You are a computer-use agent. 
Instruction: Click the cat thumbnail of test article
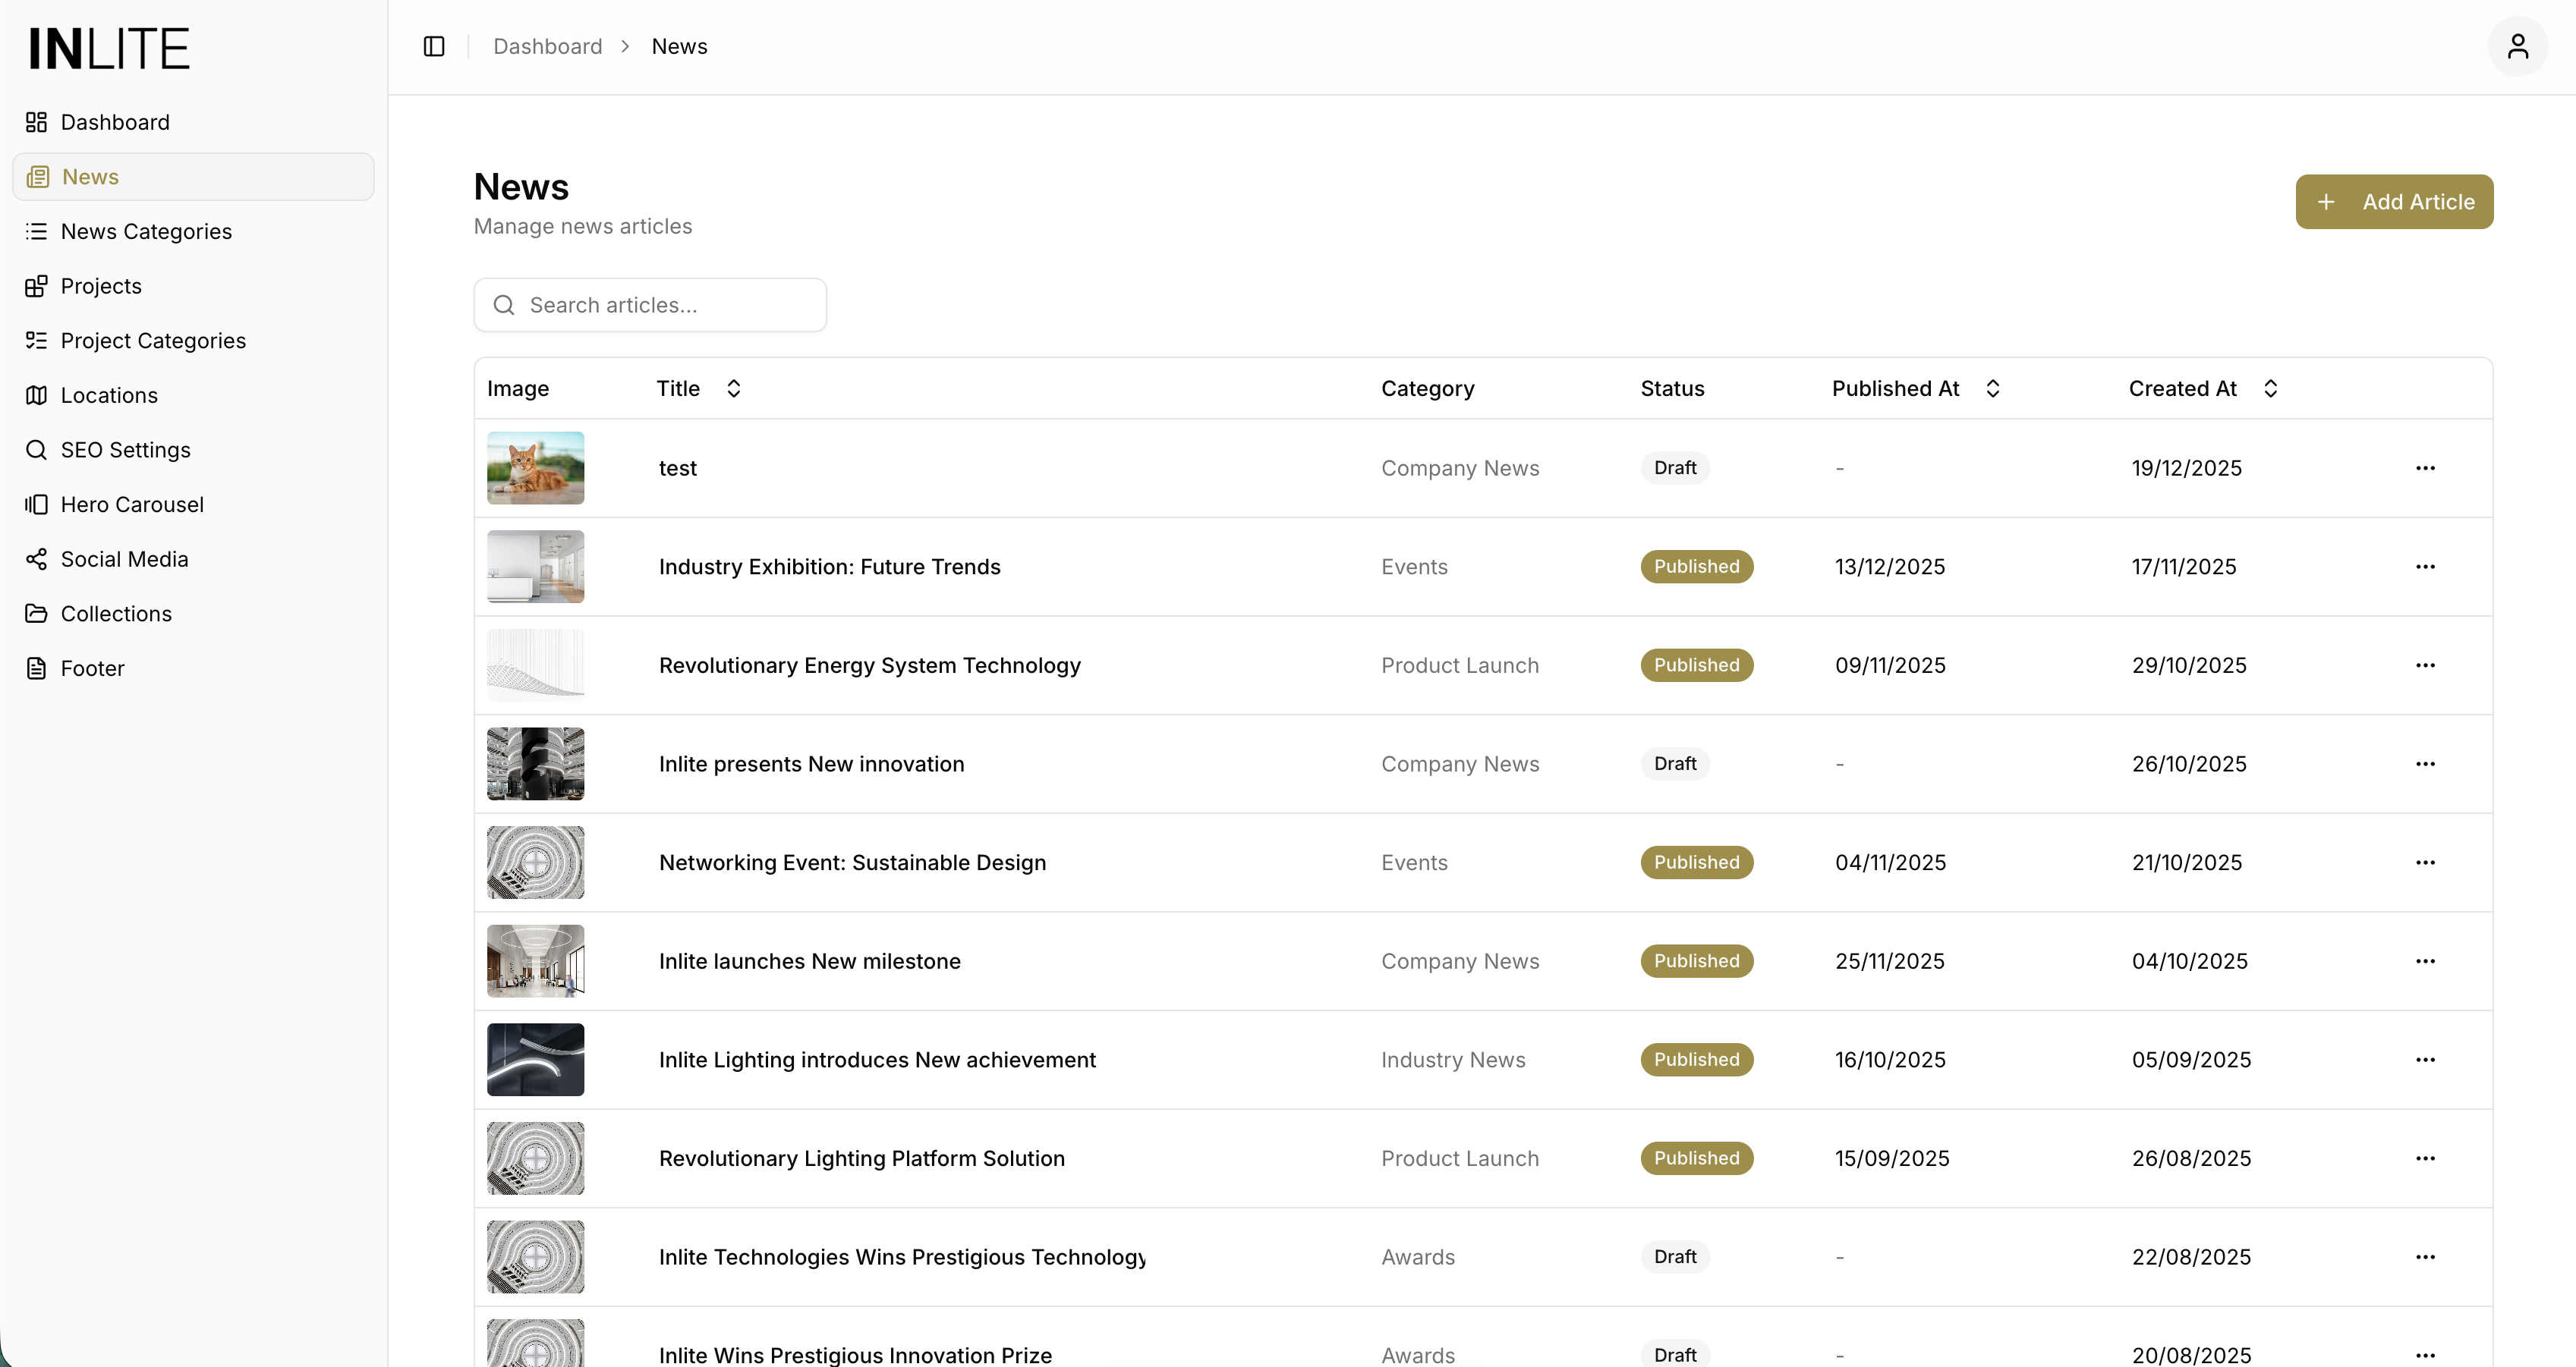pos(535,469)
